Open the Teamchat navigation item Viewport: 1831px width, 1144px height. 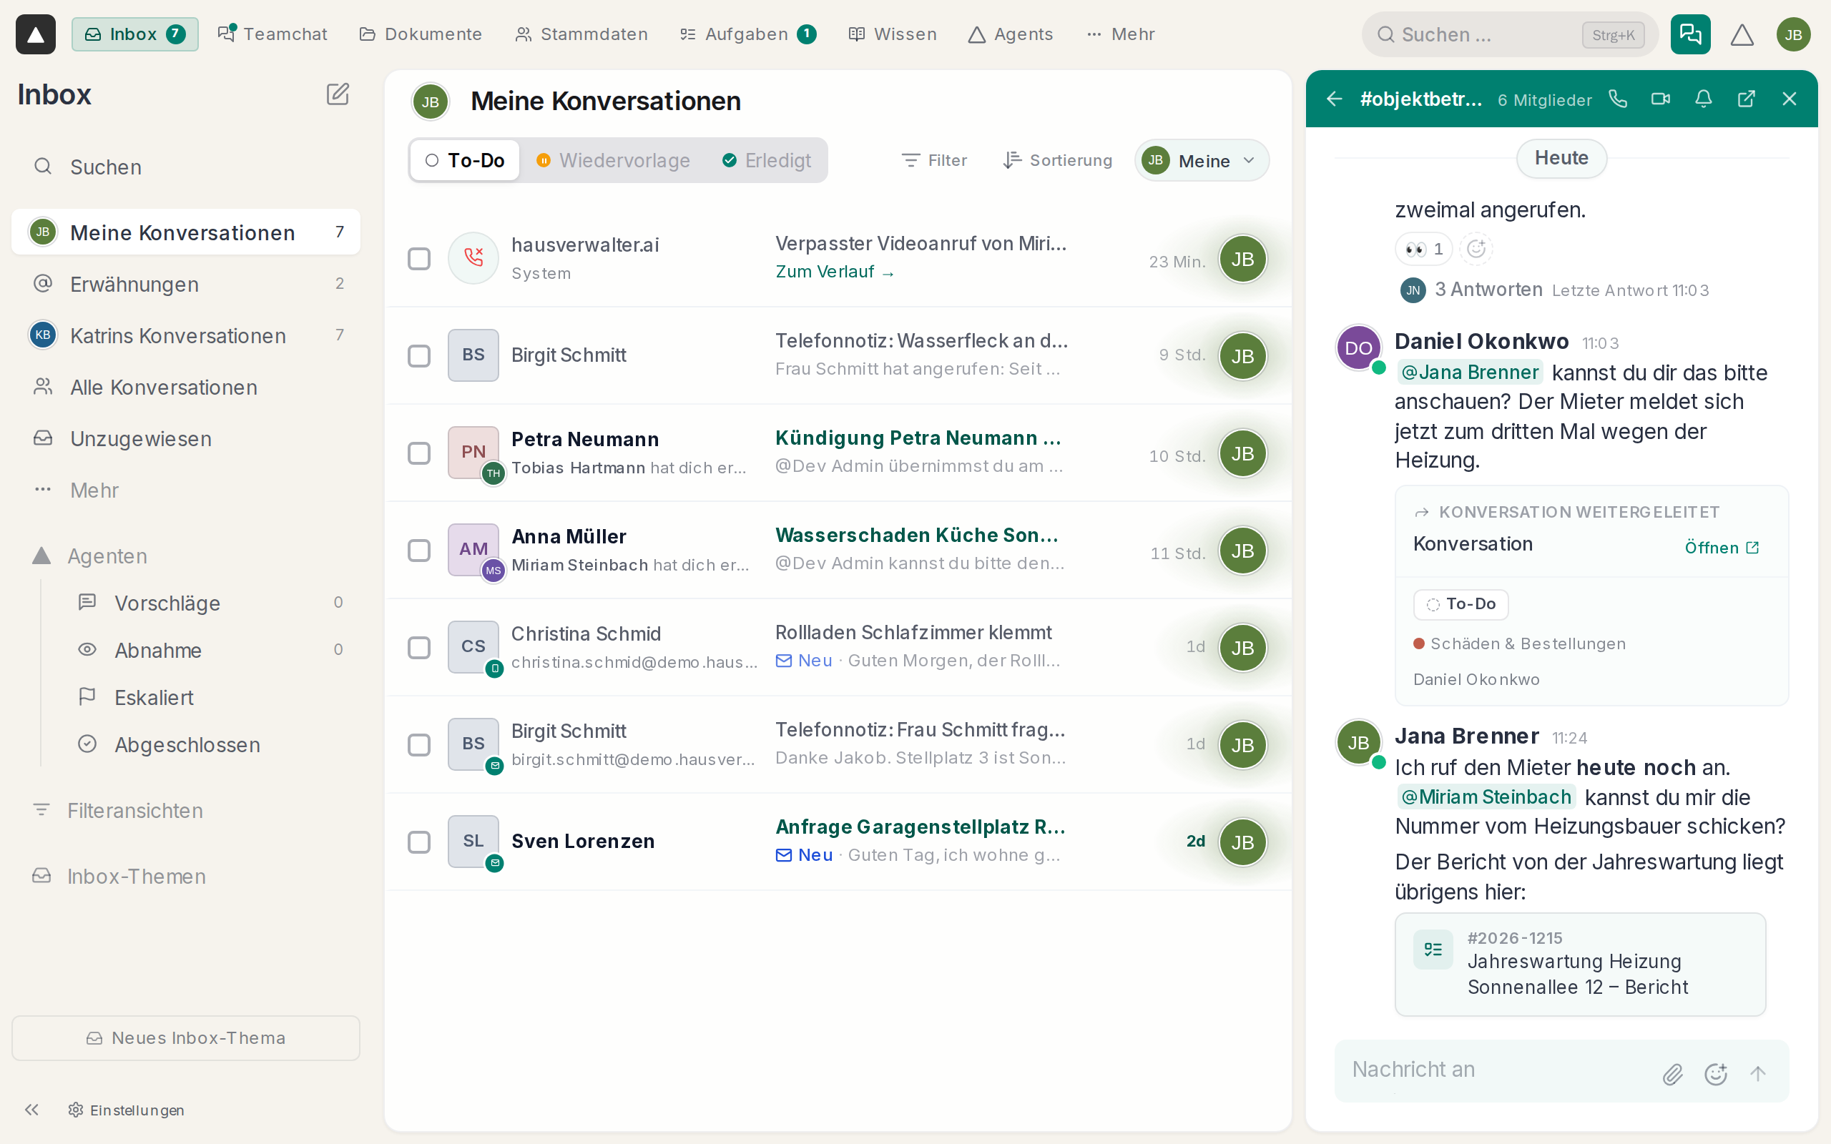coord(273,34)
